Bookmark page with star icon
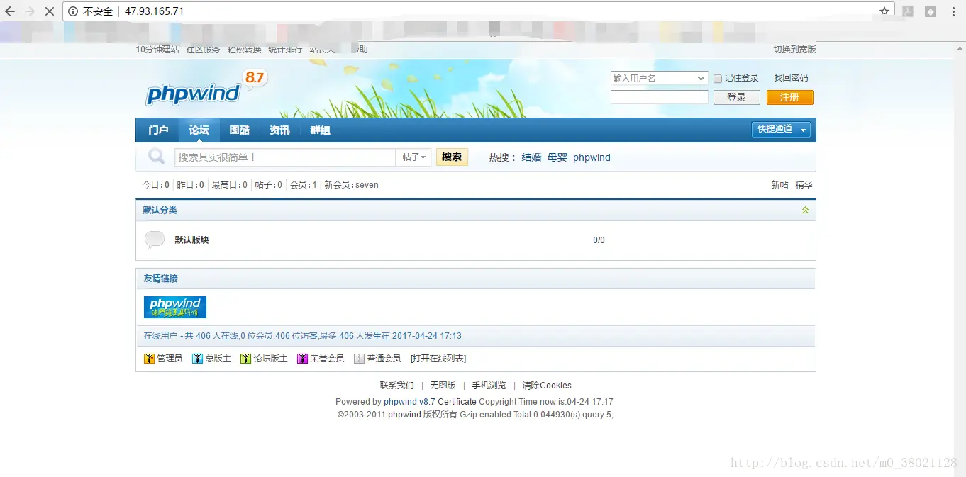 [x=884, y=11]
